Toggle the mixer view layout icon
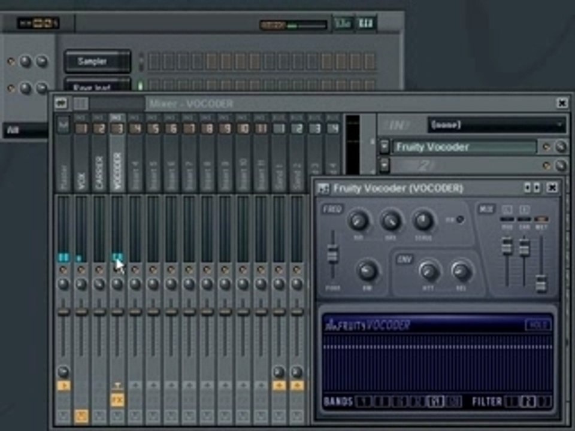This screenshot has width=575, height=431. coord(80,104)
